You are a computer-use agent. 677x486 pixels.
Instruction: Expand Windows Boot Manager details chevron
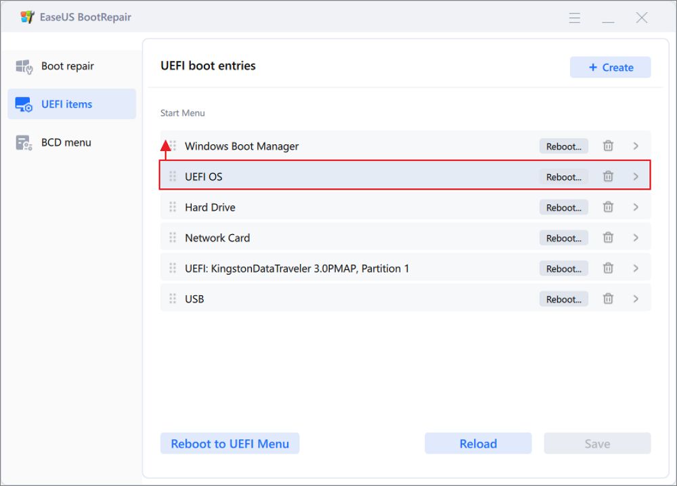(x=636, y=146)
